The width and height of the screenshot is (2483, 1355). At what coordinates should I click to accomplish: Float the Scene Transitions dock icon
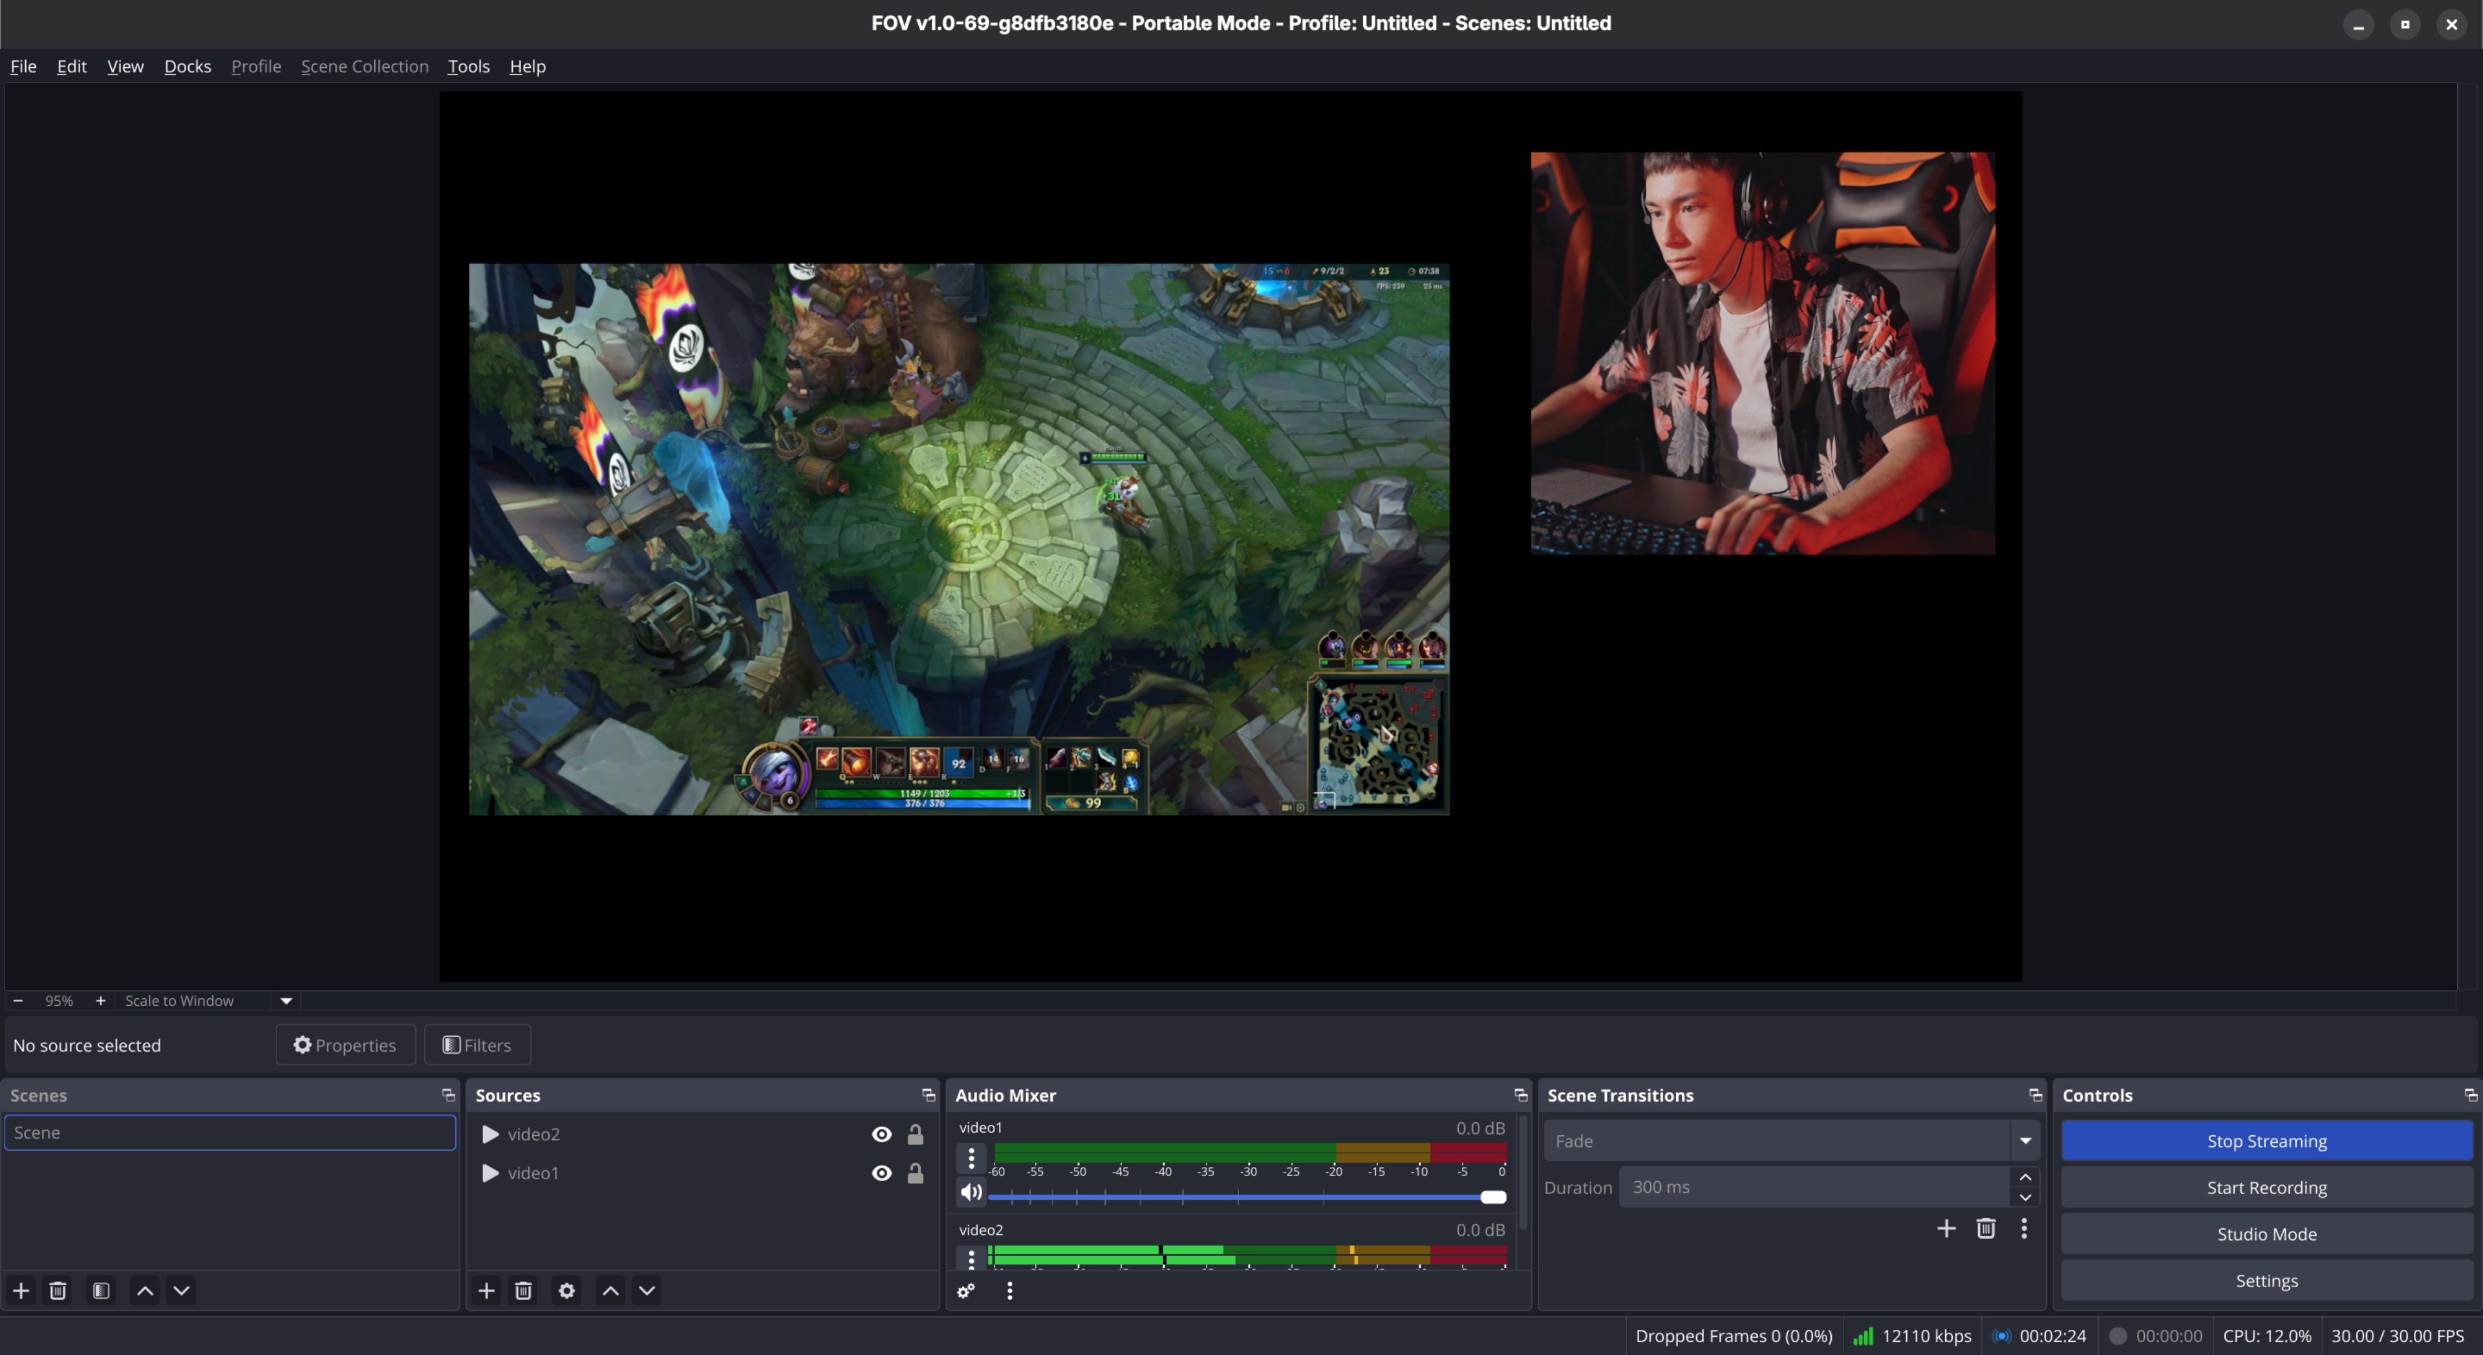[x=2035, y=1094]
